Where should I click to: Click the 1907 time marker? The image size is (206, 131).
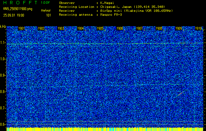coord(140,28)
